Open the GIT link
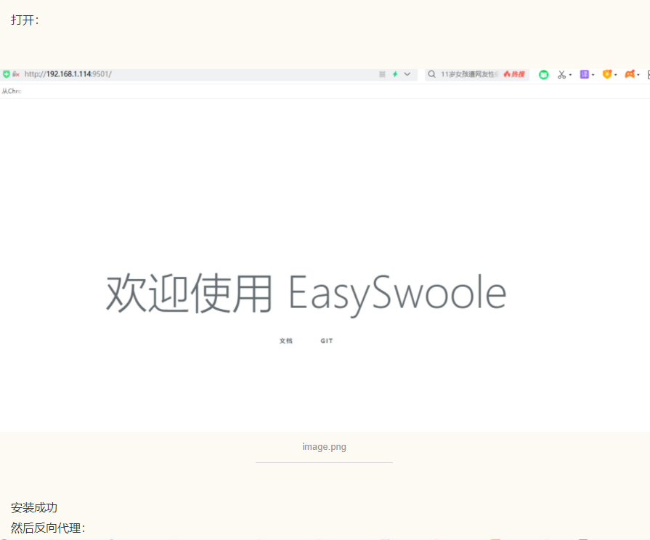Viewport: 650px width, 540px height. 327,341
